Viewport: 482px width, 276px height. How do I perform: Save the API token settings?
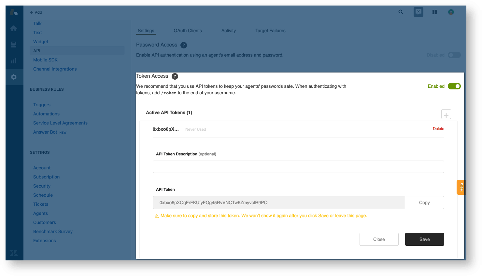425,239
